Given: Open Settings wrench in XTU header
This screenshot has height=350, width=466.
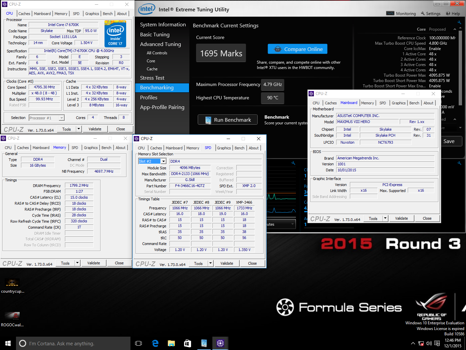Looking at the screenshot, I should tap(423, 14).
